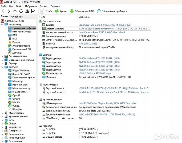Image resolution: width=182 pixels, height=143 pixels.
Task: Expand the Сервер tree node
Action: coord(2,64)
